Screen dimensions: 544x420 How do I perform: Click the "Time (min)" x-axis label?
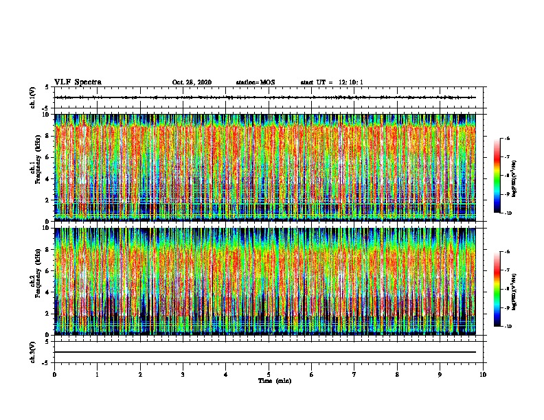click(275, 381)
